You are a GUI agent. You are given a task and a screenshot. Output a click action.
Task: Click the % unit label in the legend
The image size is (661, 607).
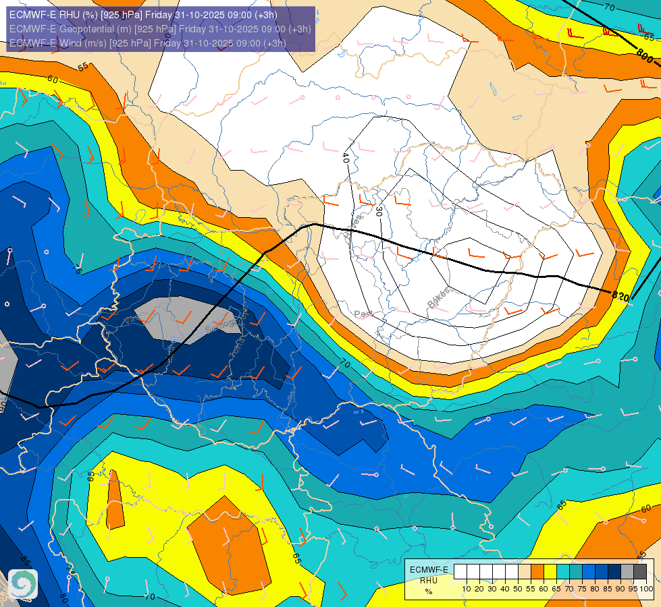pyautogui.click(x=429, y=591)
